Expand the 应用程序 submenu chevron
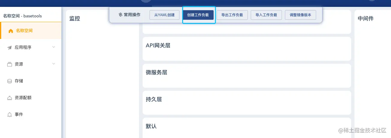 [x=54, y=47]
